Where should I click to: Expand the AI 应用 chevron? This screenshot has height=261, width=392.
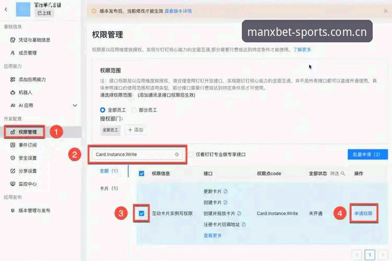point(75,106)
